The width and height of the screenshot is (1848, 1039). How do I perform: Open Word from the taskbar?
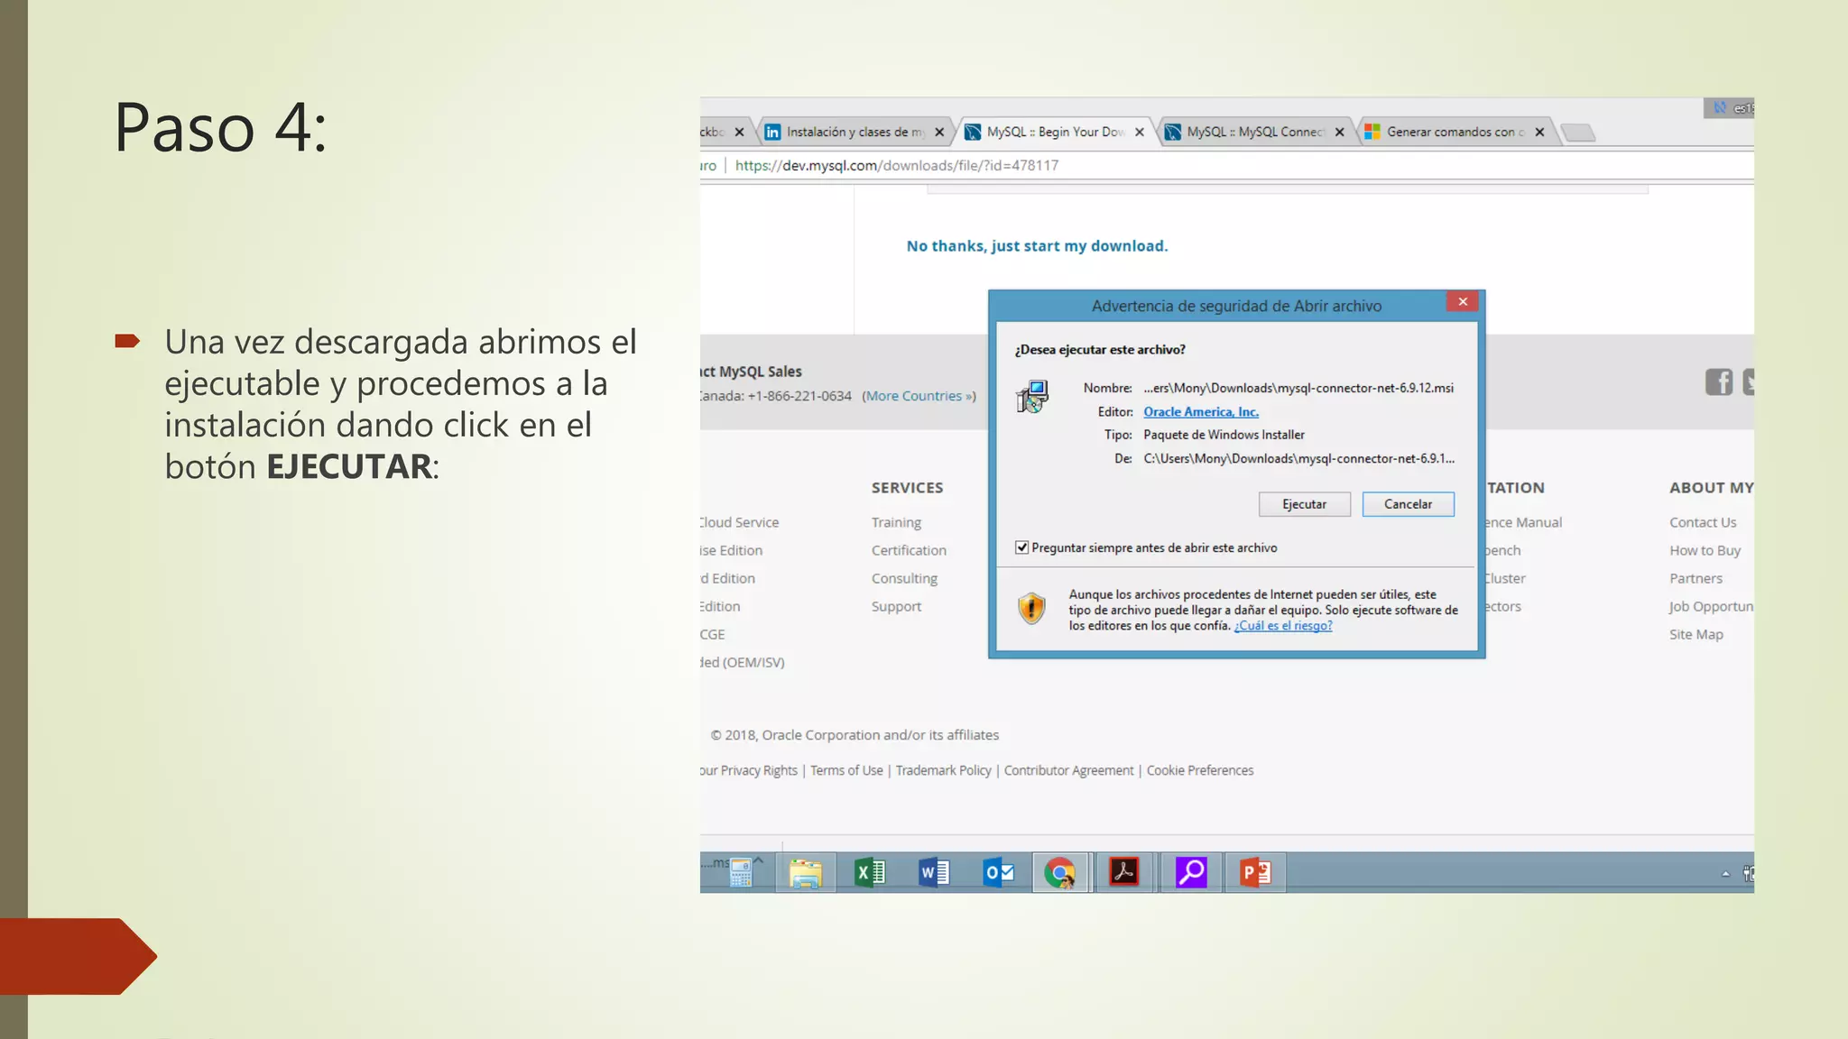coord(934,872)
